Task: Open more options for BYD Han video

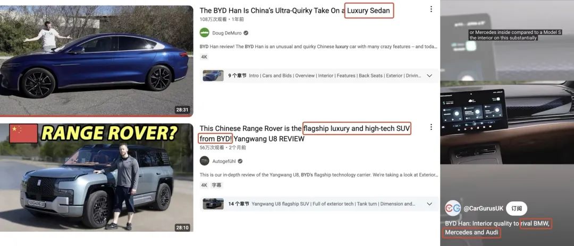Action: point(431,9)
